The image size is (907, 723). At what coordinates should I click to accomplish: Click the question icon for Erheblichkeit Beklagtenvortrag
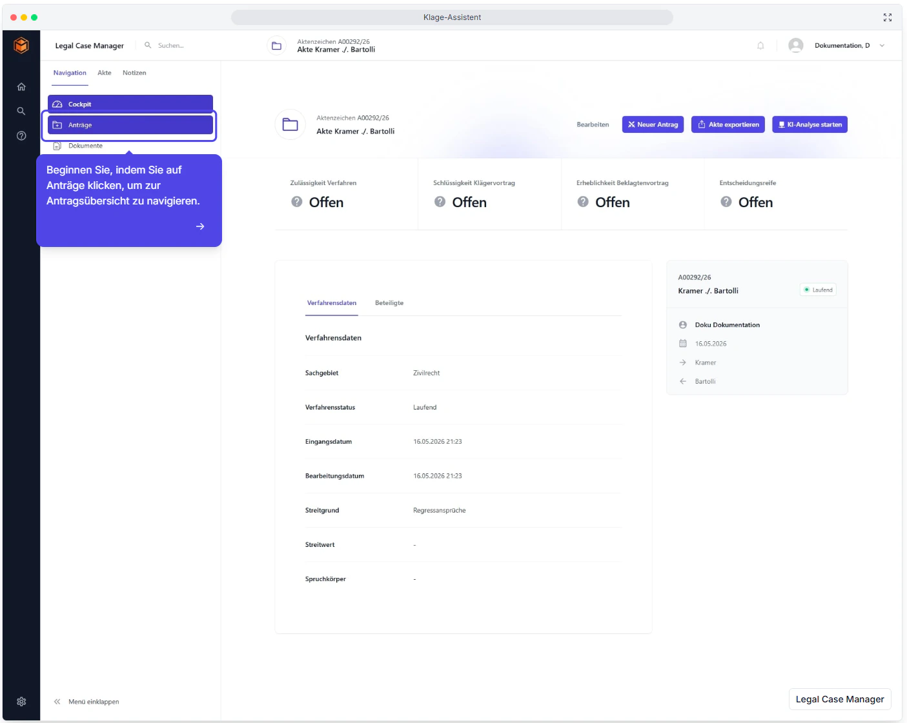pos(583,202)
